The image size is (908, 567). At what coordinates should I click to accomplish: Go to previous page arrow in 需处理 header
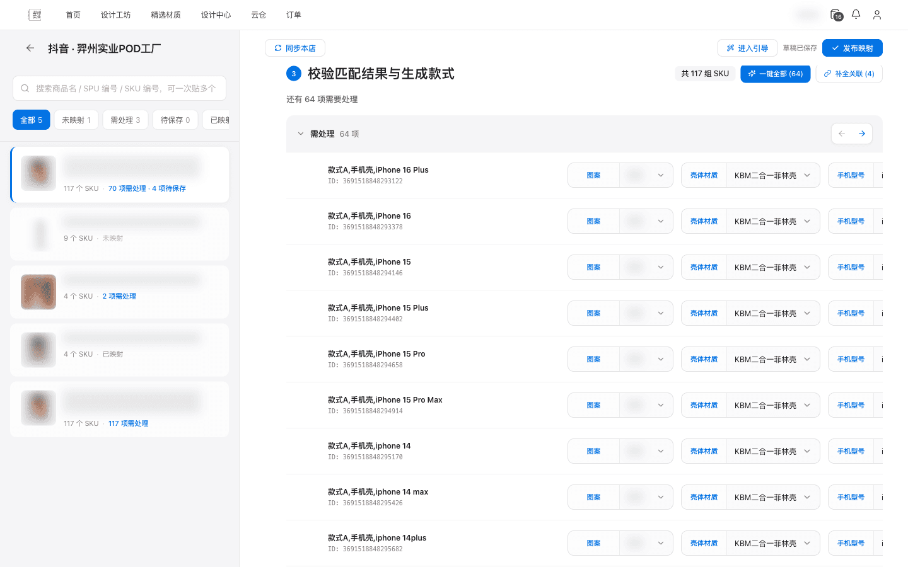(842, 134)
